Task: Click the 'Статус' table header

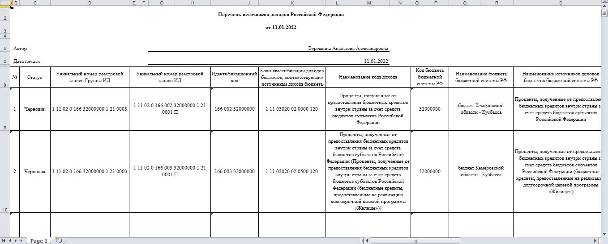Action: [35, 77]
